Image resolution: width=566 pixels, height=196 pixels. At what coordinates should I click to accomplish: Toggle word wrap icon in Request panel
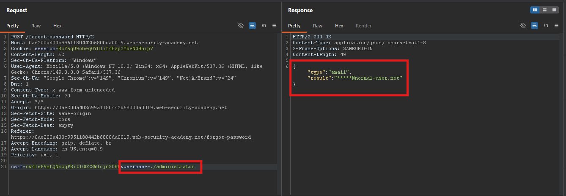coord(253,26)
